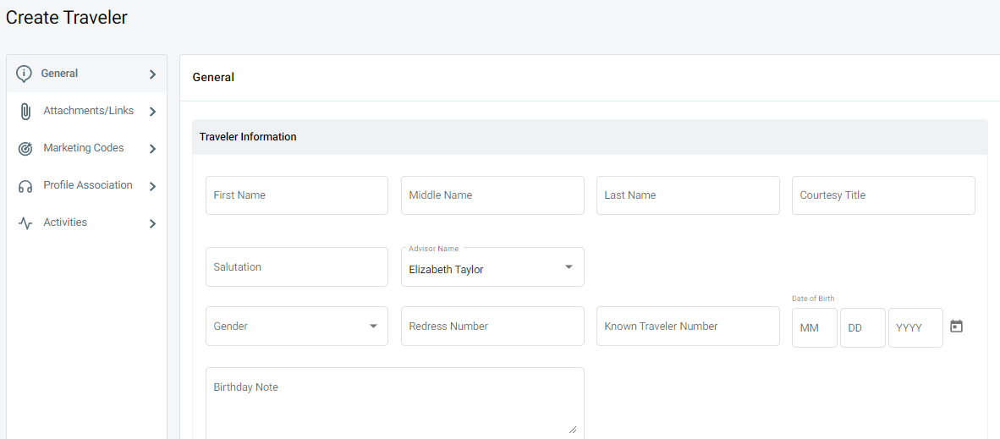
Task: Select the Marketing Codes menu item
Action: click(84, 148)
